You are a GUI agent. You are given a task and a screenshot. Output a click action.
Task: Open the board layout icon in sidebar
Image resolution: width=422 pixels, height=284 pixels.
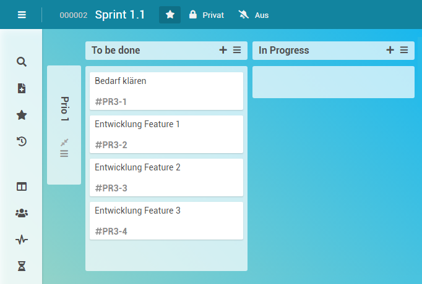tap(22, 186)
